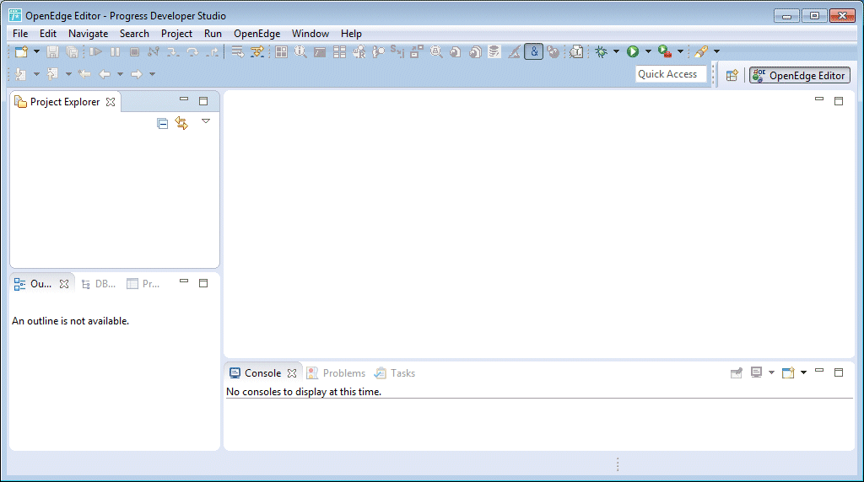This screenshot has height=482, width=864.
Task: Click the Debug bug toolbar icon
Action: (601, 51)
